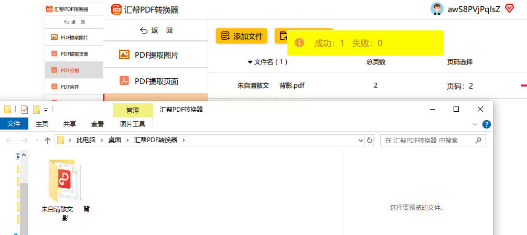Toggle the 文件名 (1) sort arrow

pos(250,62)
